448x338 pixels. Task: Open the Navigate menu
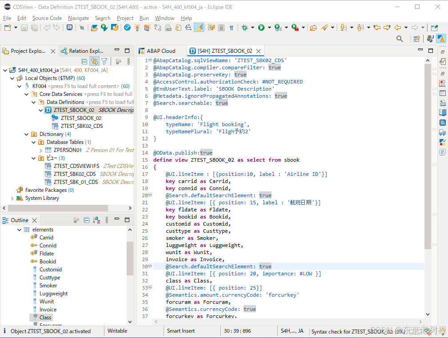78,18
